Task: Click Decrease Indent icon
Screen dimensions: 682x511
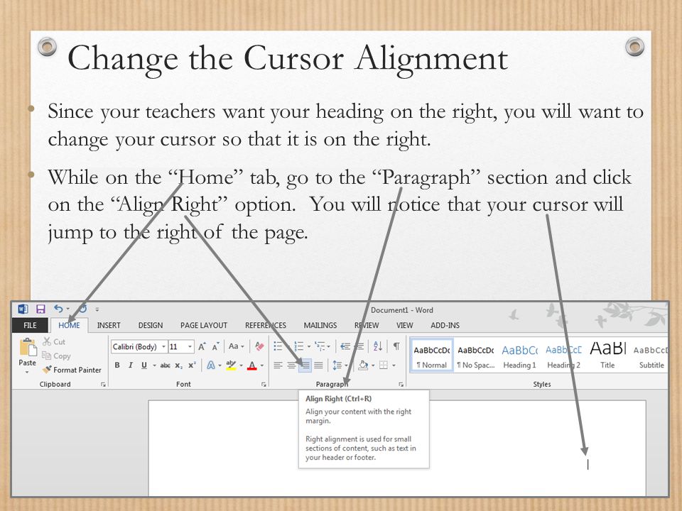Action: click(345, 346)
